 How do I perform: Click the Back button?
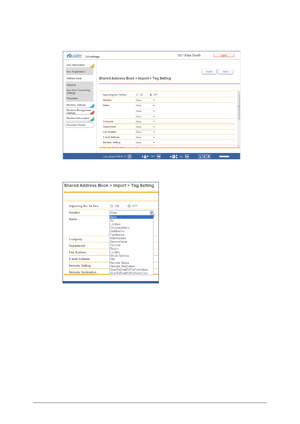(226, 72)
